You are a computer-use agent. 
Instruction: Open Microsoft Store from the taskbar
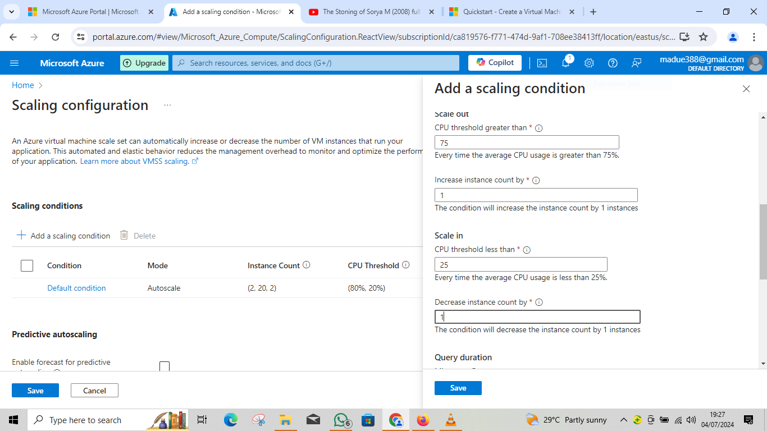tap(368, 420)
